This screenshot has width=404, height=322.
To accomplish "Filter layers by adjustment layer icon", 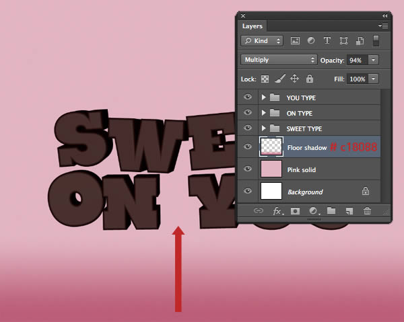I will point(311,40).
